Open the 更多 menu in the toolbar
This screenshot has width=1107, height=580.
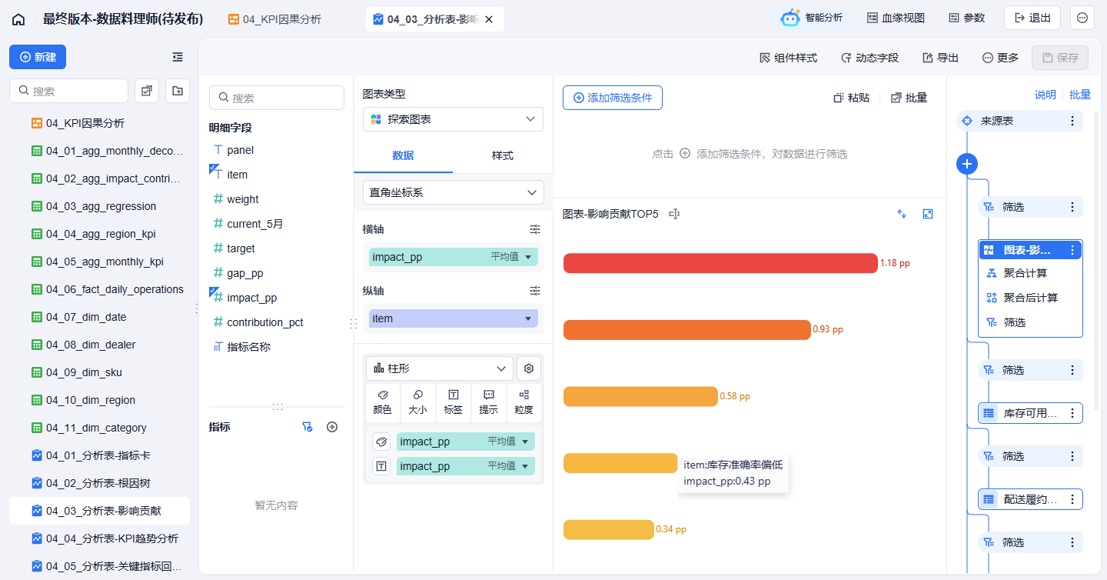pyautogui.click(x=1000, y=58)
